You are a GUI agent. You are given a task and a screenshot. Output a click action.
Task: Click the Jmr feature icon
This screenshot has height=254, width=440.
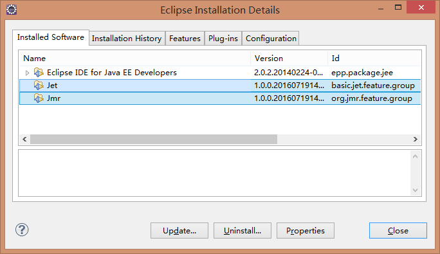(x=39, y=98)
